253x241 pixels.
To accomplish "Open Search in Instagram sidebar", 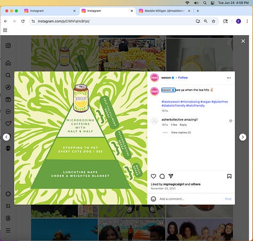I will 8,75.
